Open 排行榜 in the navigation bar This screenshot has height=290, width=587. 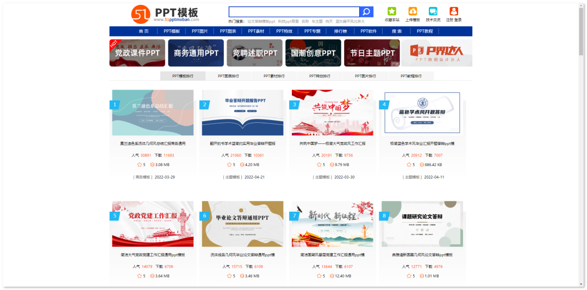(340, 31)
